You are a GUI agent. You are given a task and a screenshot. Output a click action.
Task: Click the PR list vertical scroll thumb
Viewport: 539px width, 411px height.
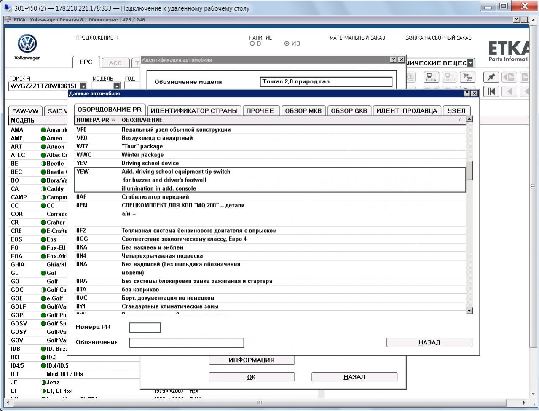point(469,170)
